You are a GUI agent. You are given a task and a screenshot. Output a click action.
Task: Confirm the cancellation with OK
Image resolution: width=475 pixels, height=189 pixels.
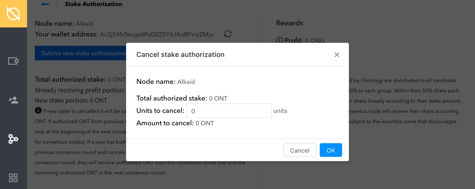point(331,150)
